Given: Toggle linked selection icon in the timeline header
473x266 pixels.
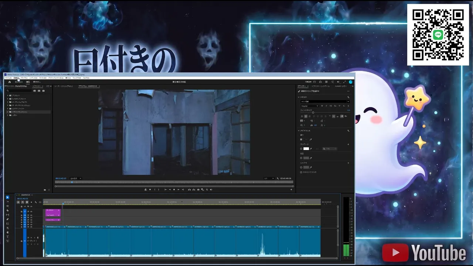Looking at the screenshot, I should click(27, 202).
